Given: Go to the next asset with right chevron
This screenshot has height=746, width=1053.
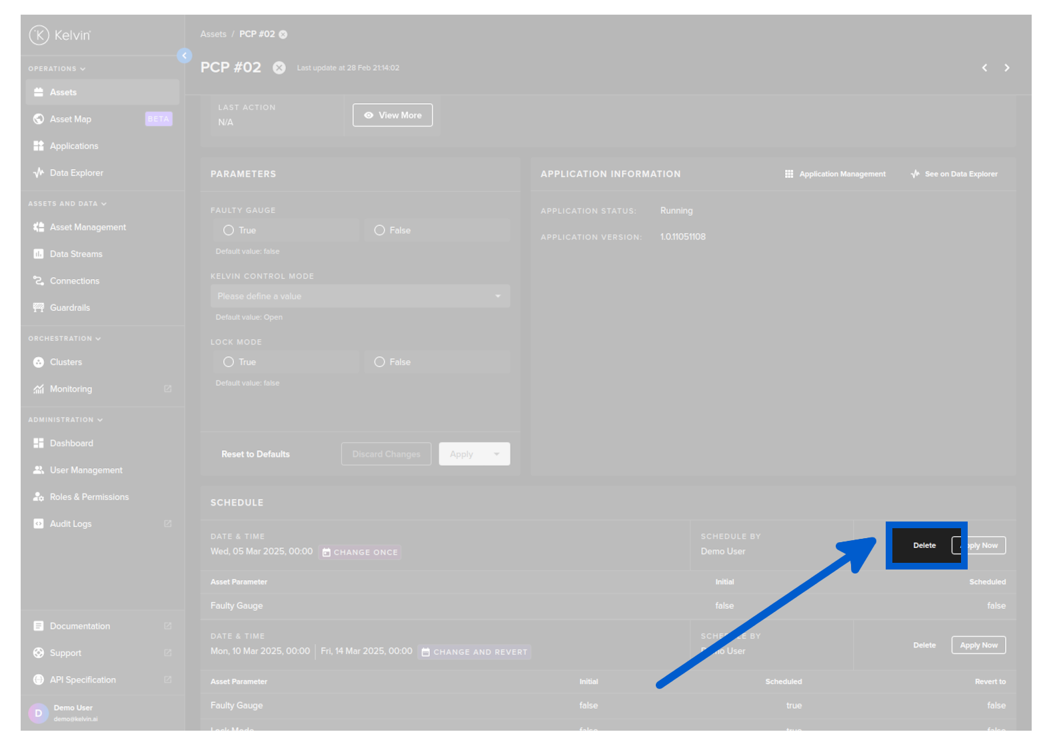Looking at the screenshot, I should 1006,68.
